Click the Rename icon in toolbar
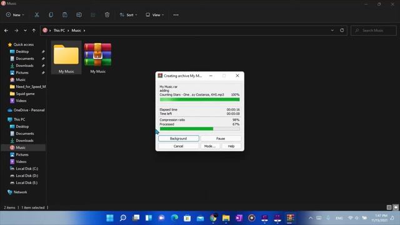The image size is (400, 225). click(79, 15)
